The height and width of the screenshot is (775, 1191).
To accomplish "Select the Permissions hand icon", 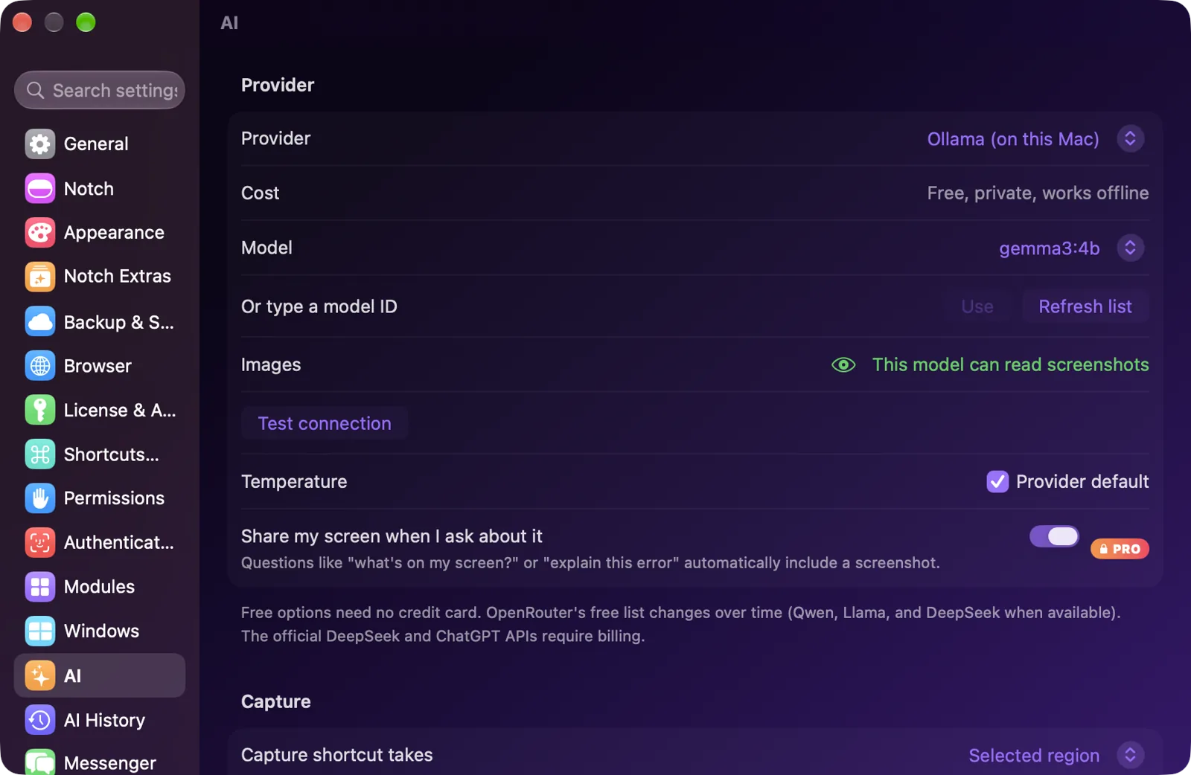I will (x=40, y=498).
